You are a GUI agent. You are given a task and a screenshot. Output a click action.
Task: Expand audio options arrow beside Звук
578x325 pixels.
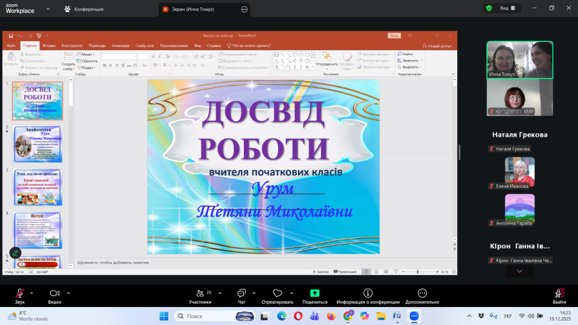(x=32, y=293)
